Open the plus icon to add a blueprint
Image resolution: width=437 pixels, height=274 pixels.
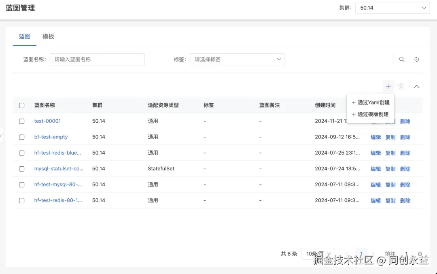pos(388,86)
